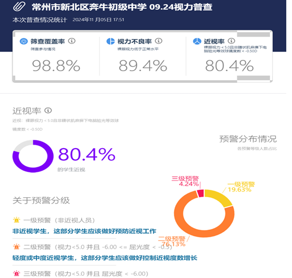
Task: Click the 近视率 pie icon in card
Action: [x=197, y=41]
